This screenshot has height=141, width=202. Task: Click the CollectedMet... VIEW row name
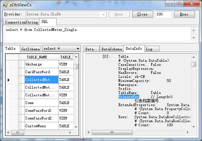click(41, 95)
